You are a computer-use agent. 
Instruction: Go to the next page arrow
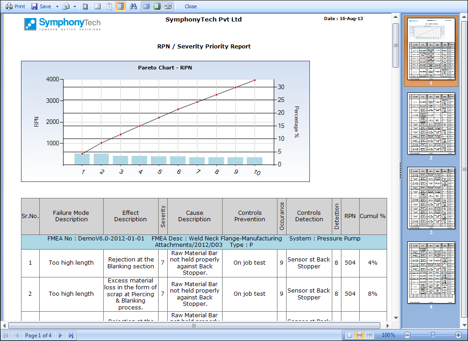(60, 336)
